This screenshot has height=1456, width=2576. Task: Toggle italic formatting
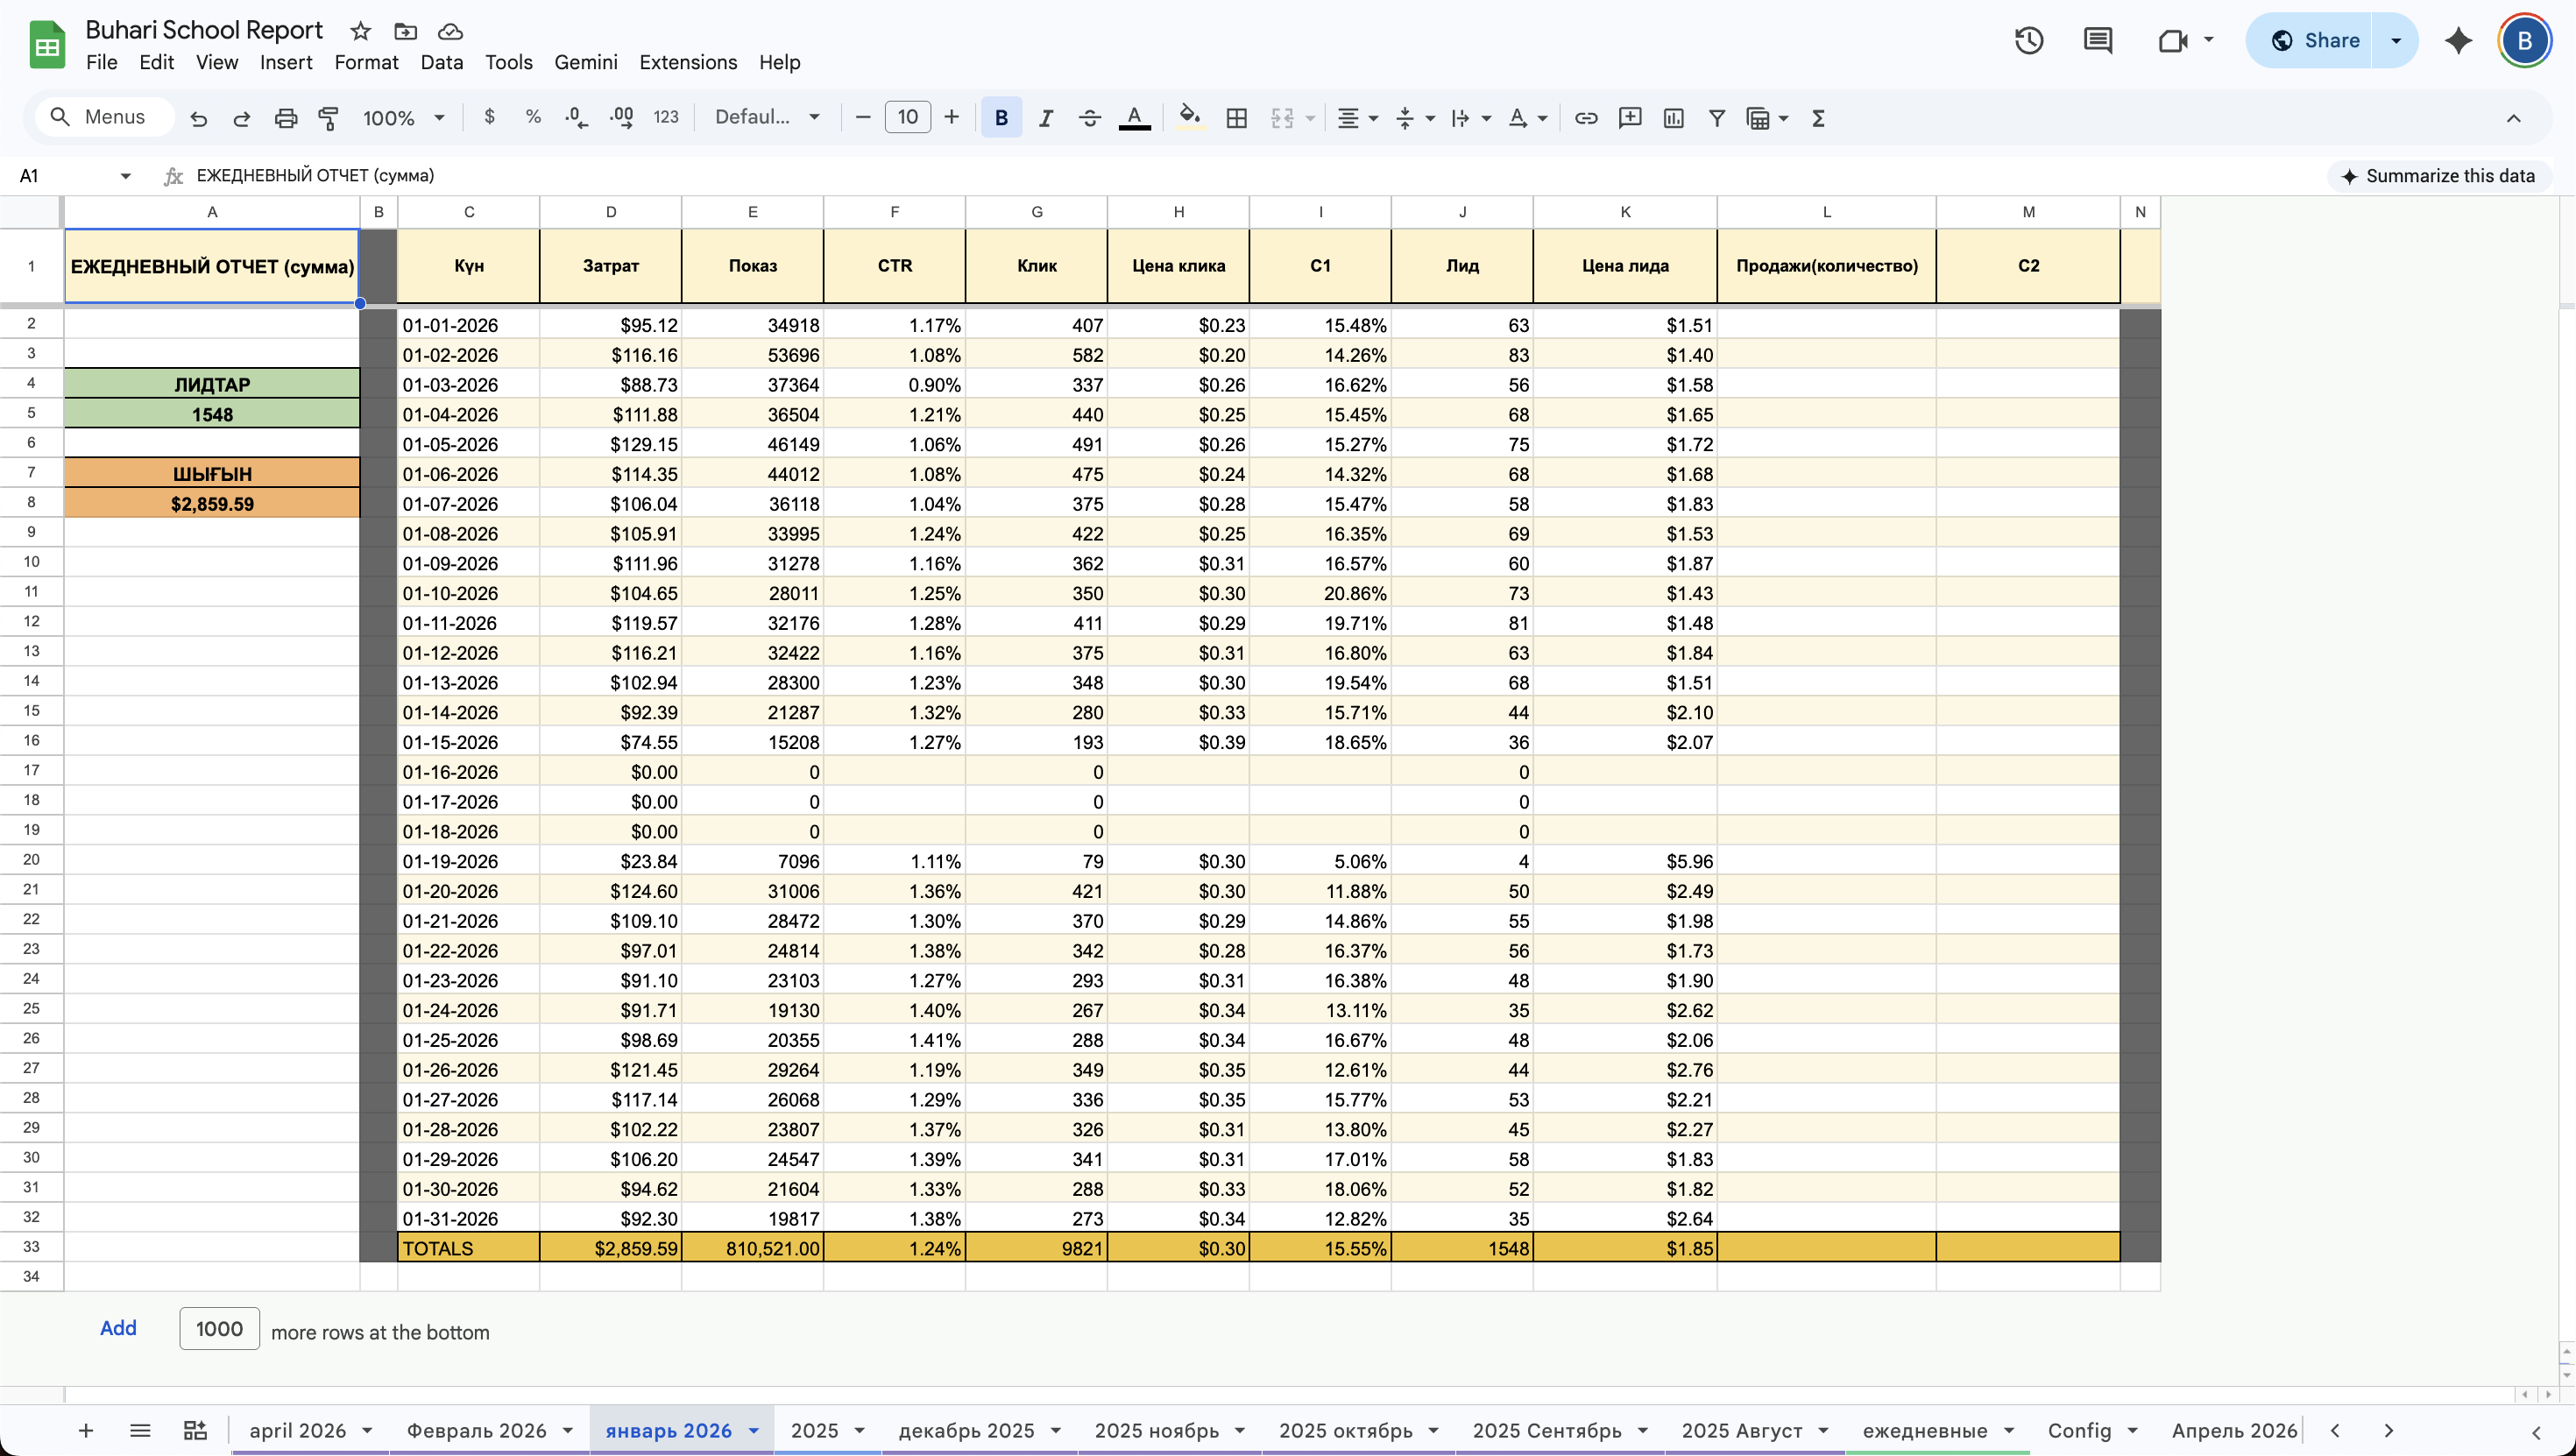pos(1046,118)
